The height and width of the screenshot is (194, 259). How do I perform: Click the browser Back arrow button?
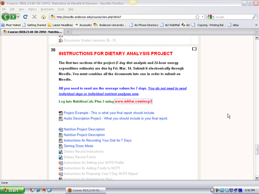pos(6,17)
